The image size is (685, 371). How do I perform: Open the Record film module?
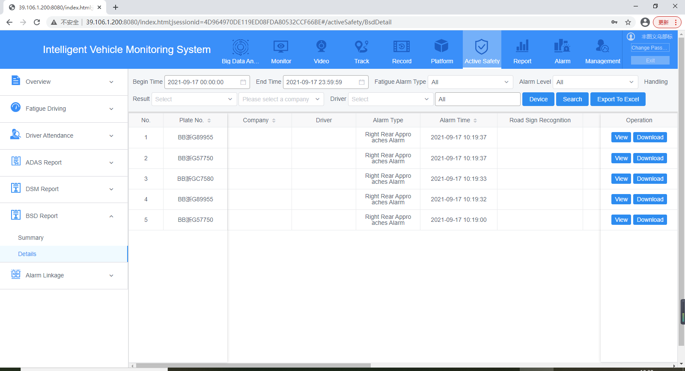pos(402,46)
